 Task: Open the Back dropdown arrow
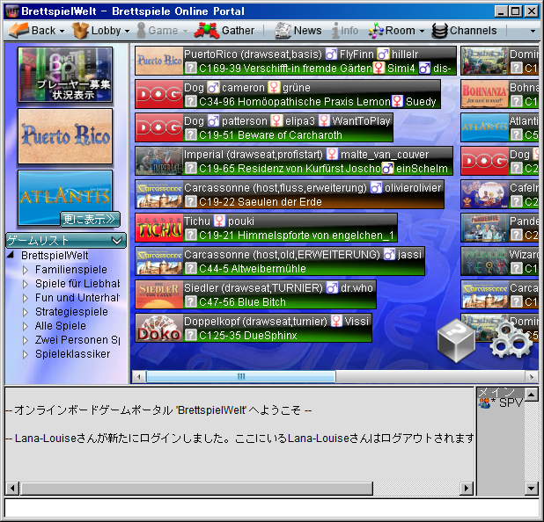[x=62, y=31]
